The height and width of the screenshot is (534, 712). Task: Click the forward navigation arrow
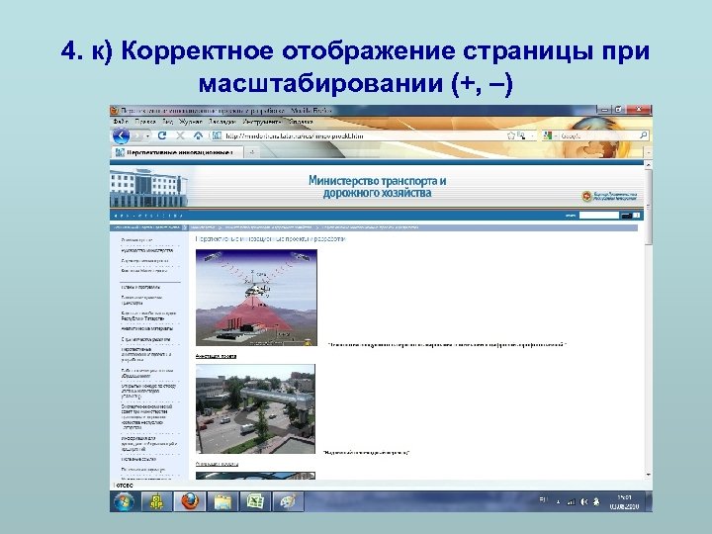click(x=138, y=135)
